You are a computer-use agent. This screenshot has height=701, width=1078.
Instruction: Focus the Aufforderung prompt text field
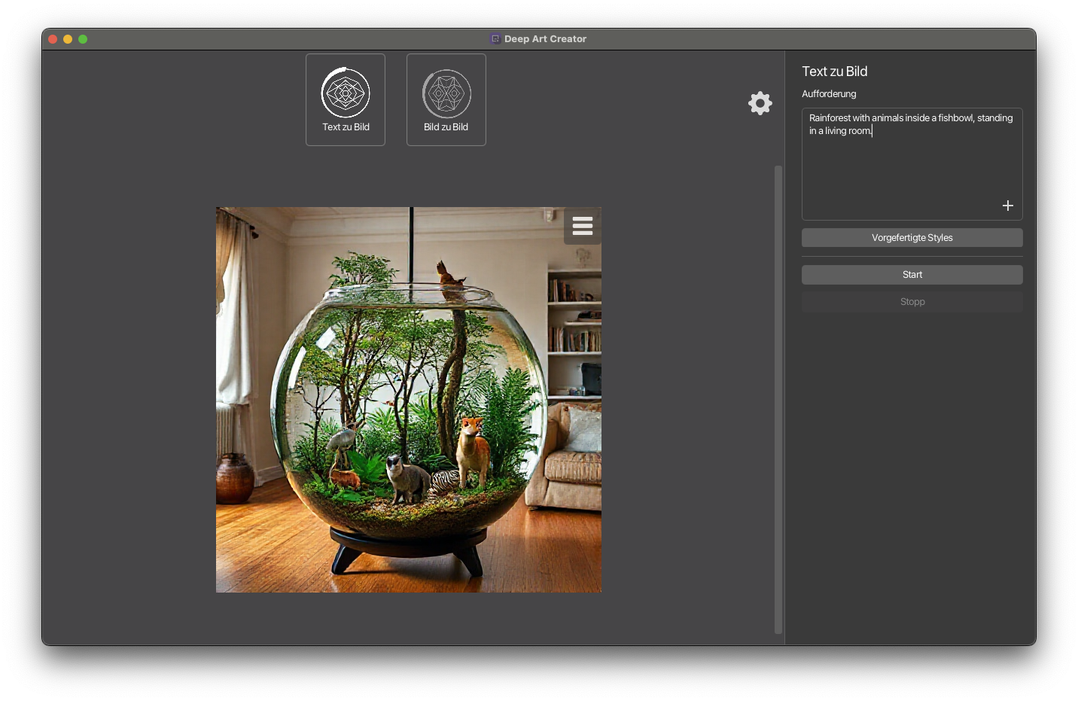tap(911, 166)
